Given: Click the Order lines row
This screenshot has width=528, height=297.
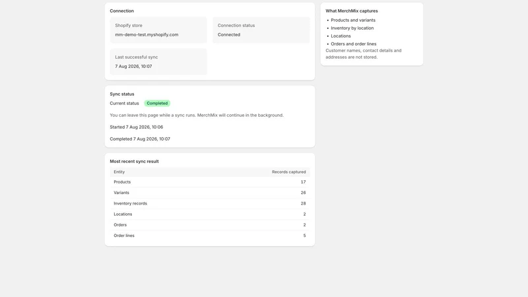Looking at the screenshot, I should pyautogui.click(x=209, y=236).
